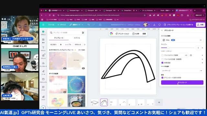Uncheck the save download settings checkbox
This screenshot has height=116, width=207.
point(162,78)
